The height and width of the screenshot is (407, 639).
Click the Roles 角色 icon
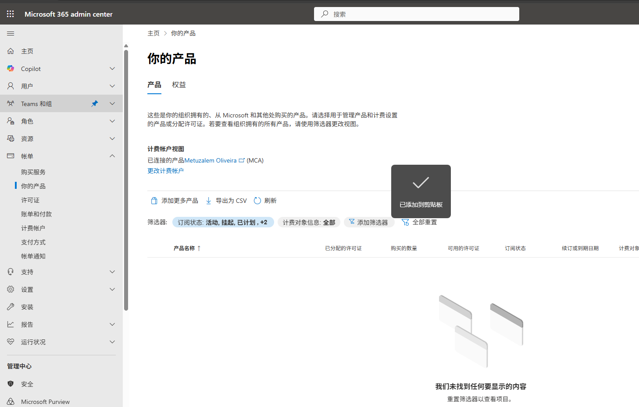(11, 121)
